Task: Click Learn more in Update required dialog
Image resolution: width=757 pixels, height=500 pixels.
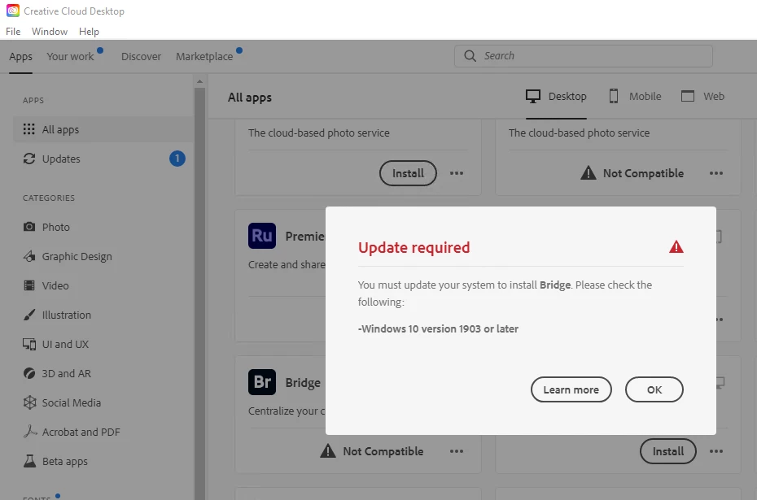Action: [x=571, y=389]
